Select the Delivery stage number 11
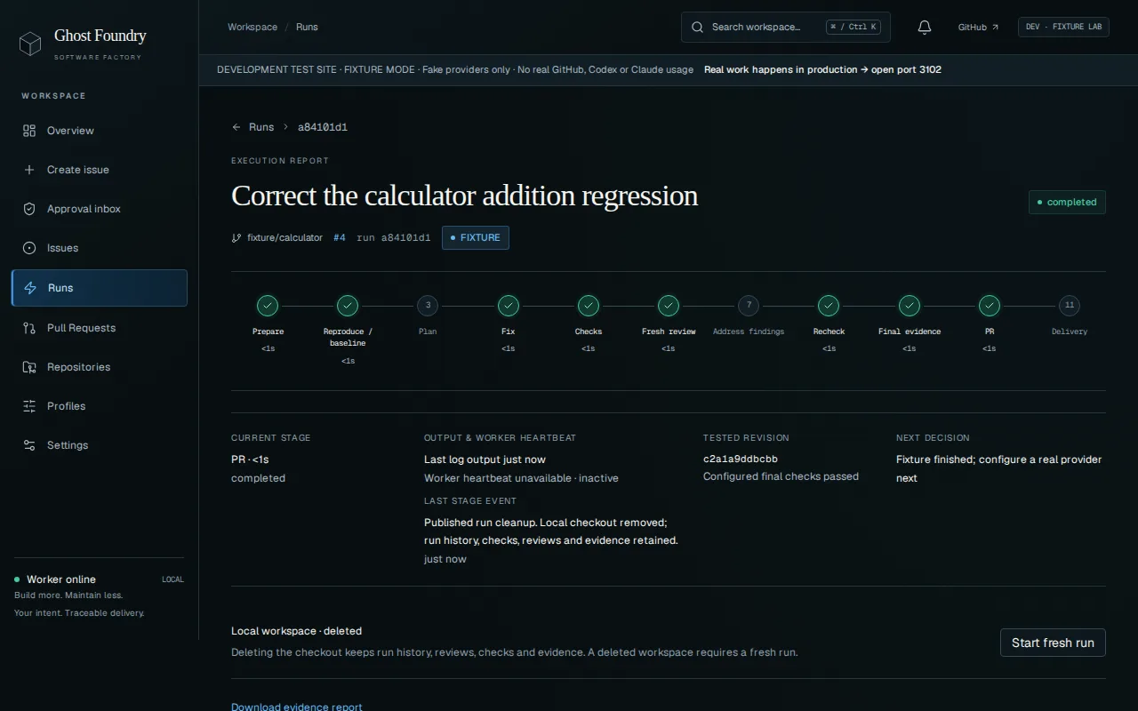Image resolution: width=1138 pixels, height=711 pixels. 1070,306
